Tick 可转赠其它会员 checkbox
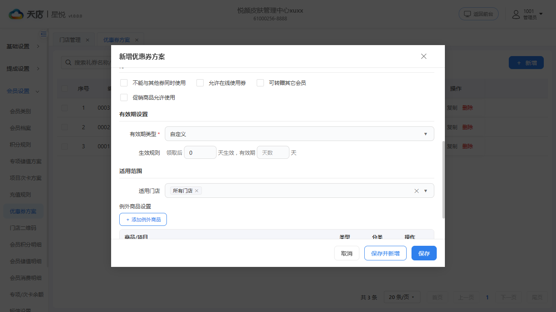 coord(260,83)
